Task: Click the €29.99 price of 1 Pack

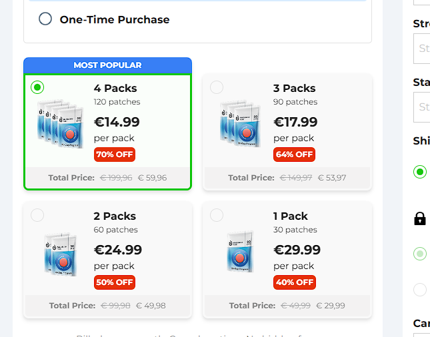Action: 297,250
